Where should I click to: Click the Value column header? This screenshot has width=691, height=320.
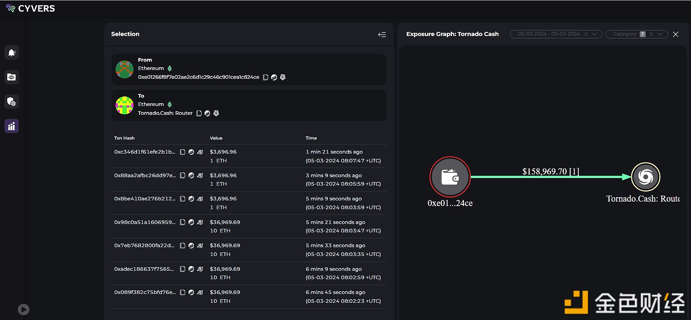[216, 138]
